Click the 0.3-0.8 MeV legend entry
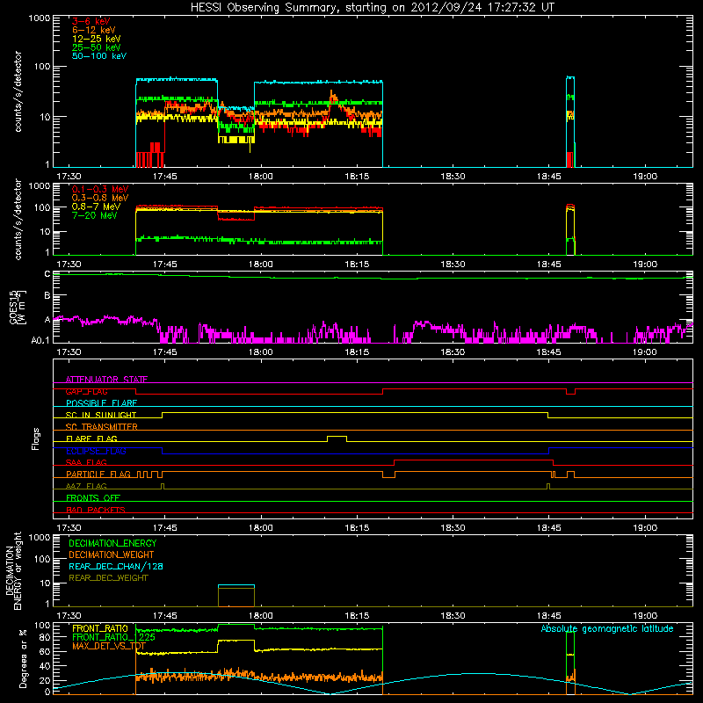Viewport: 703px width, 703px height. point(100,198)
